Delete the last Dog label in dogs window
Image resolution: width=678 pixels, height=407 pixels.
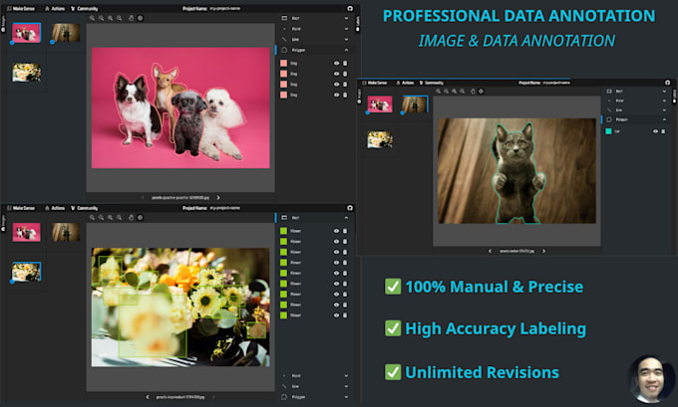pyautogui.click(x=345, y=95)
